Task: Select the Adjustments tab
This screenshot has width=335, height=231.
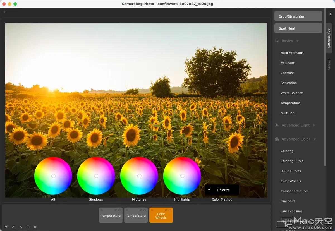Action: pos(329,38)
